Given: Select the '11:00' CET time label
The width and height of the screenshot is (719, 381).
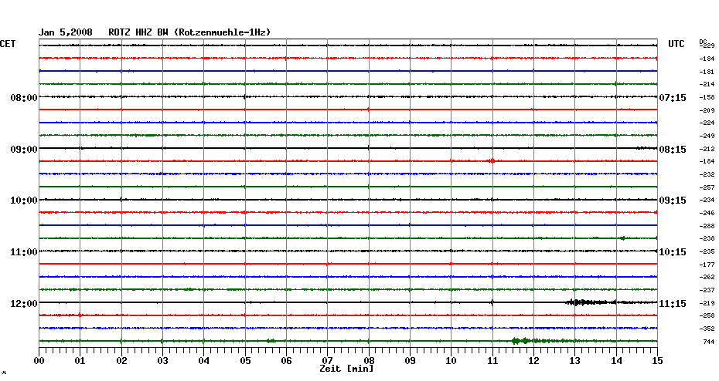Looking at the screenshot, I should [x=24, y=252].
